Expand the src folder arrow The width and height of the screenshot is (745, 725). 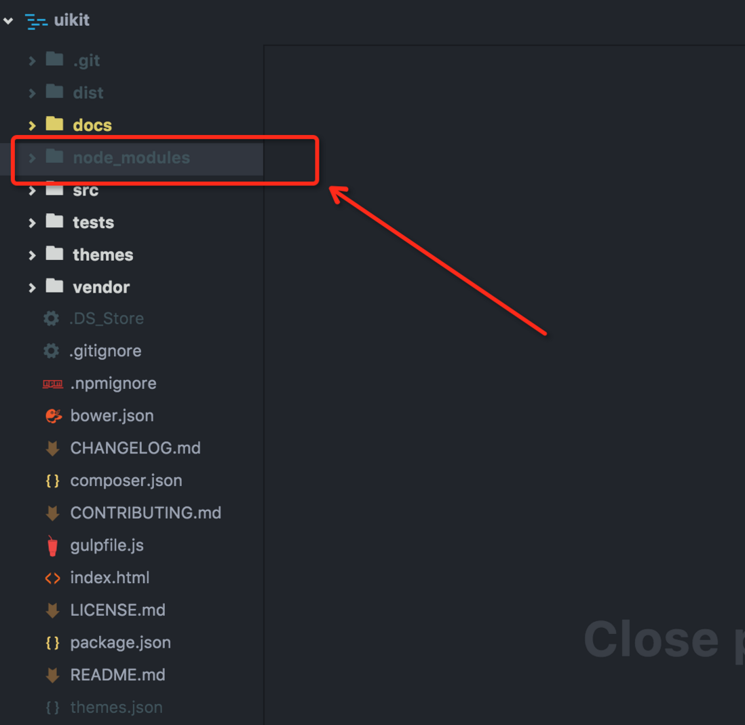click(31, 191)
